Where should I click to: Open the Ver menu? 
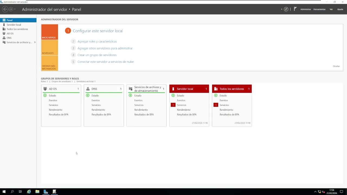tap(331, 9)
